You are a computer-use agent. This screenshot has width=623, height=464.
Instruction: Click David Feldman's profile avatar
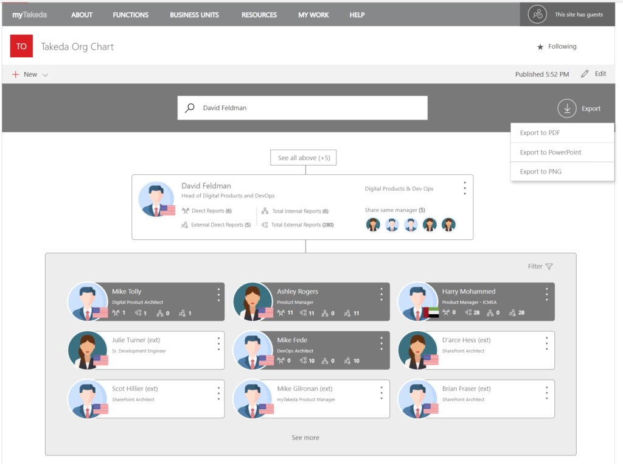(x=156, y=200)
